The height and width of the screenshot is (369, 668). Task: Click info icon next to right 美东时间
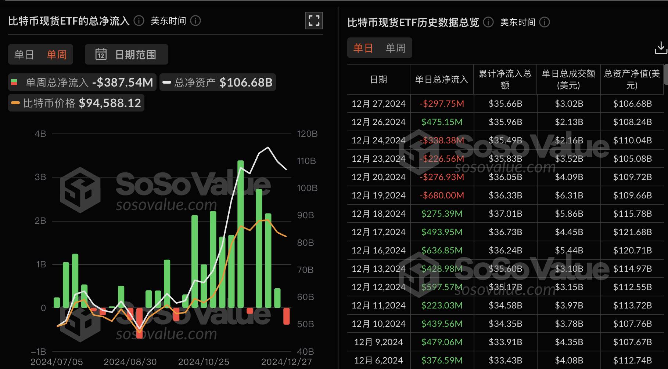click(x=544, y=22)
